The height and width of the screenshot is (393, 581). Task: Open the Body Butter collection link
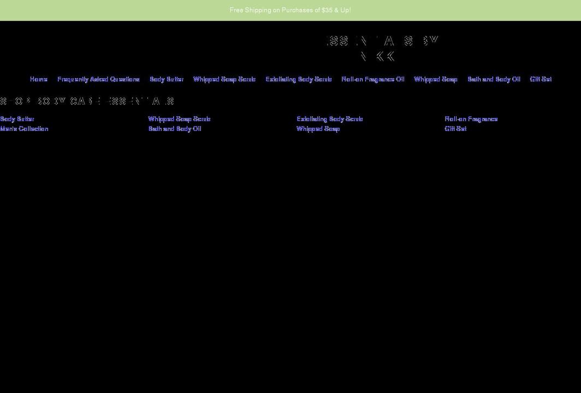tap(17, 118)
